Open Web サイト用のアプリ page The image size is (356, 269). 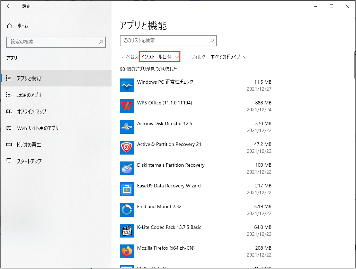(38, 128)
